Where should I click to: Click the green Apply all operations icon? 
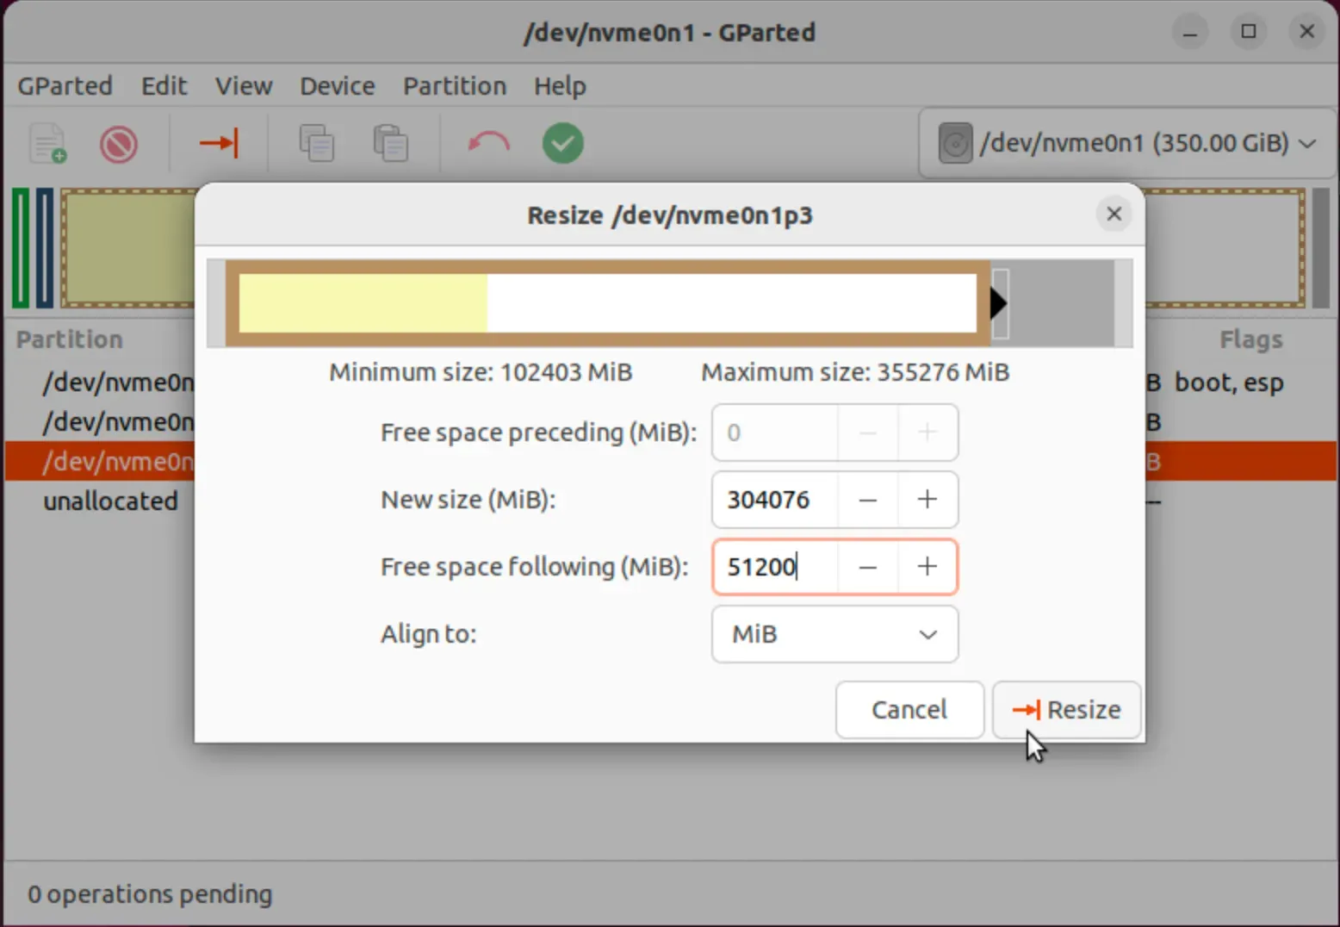click(x=563, y=143)
